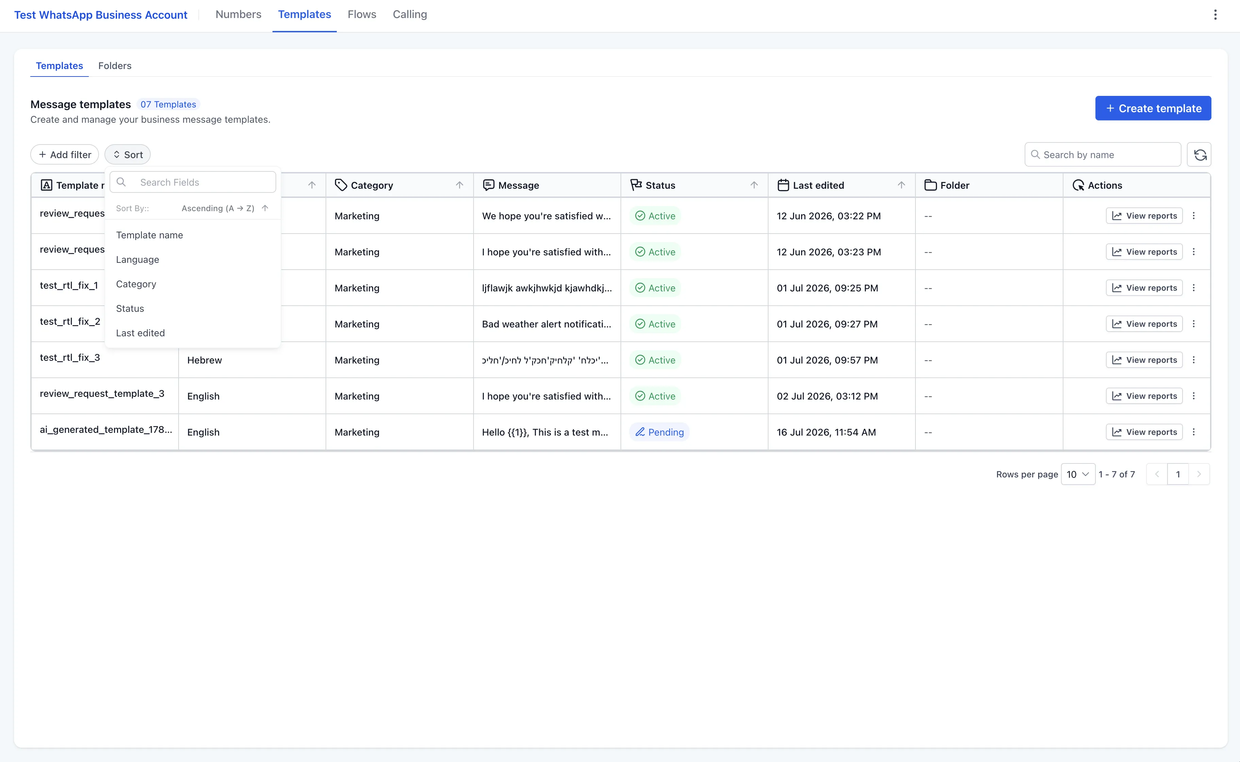
Task: Open the Calling tab
Action: [x=410, y=15]
